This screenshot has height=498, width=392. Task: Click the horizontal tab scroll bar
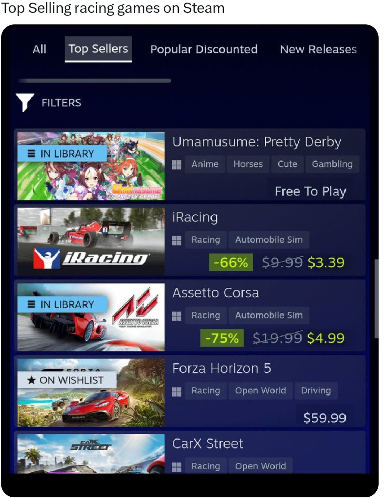point(94,81)
